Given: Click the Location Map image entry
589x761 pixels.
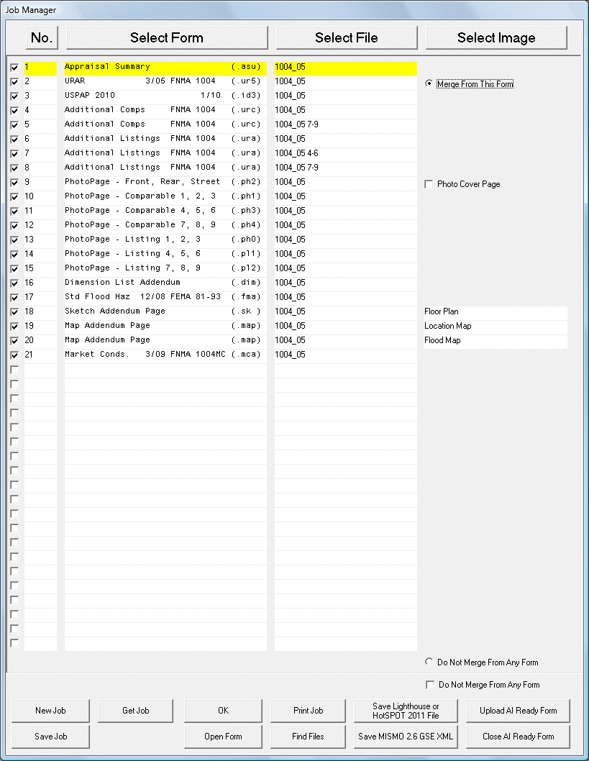Looking at the screenshot, I should click(x=496, y=326).
